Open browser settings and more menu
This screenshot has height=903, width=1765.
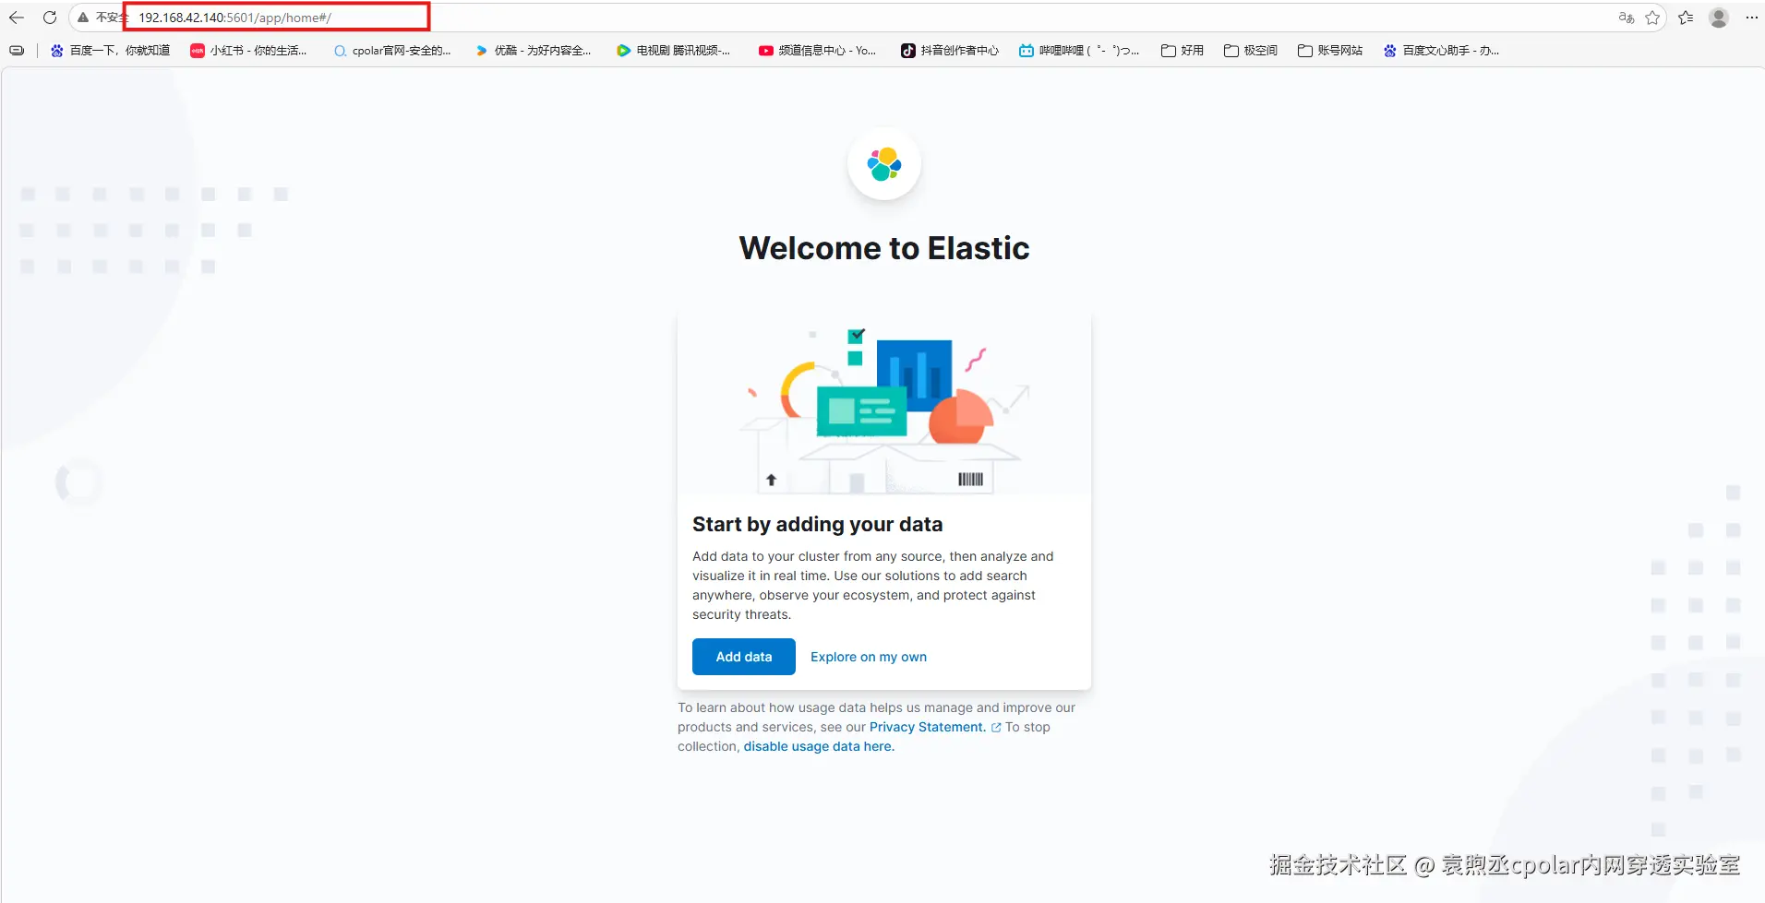pos(1751,18)
